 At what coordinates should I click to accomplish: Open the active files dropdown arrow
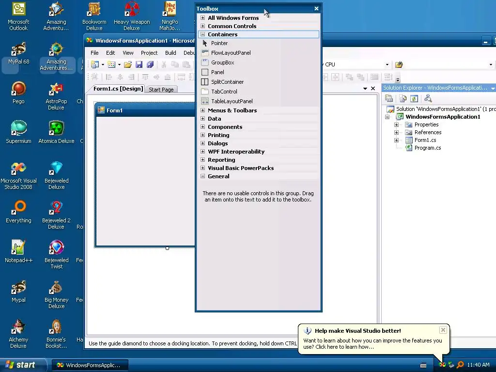click(365, 89)
